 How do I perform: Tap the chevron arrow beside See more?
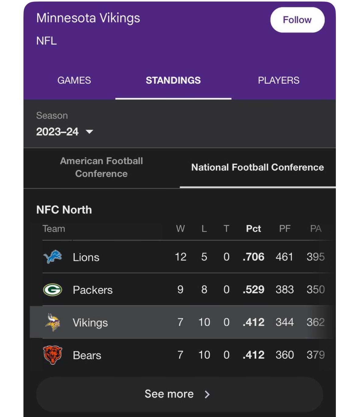pos(207,394)
